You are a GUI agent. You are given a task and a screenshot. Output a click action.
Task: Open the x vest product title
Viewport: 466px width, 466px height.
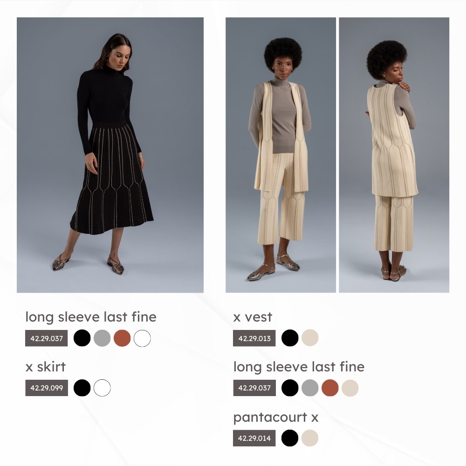(x=253, y=317)
